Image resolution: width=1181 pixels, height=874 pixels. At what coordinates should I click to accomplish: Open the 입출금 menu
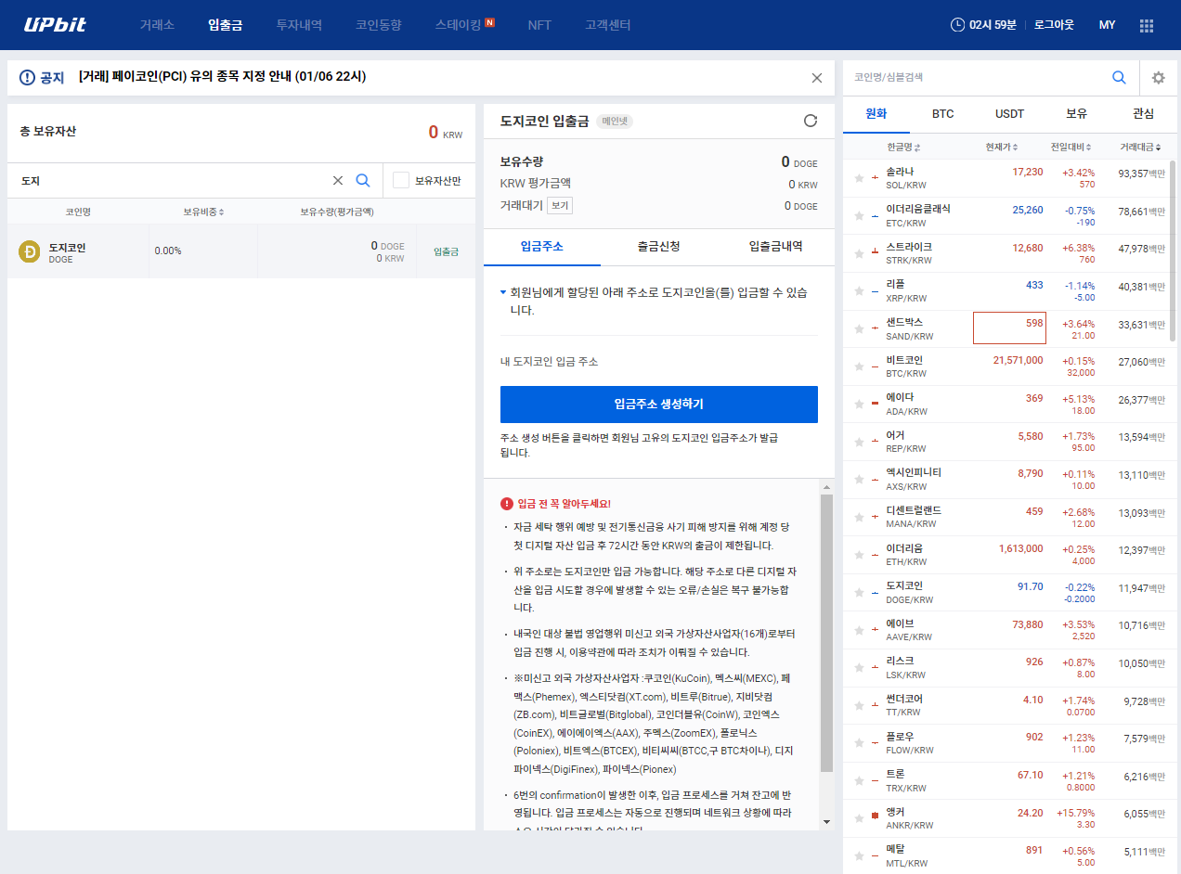pos(226,25)
